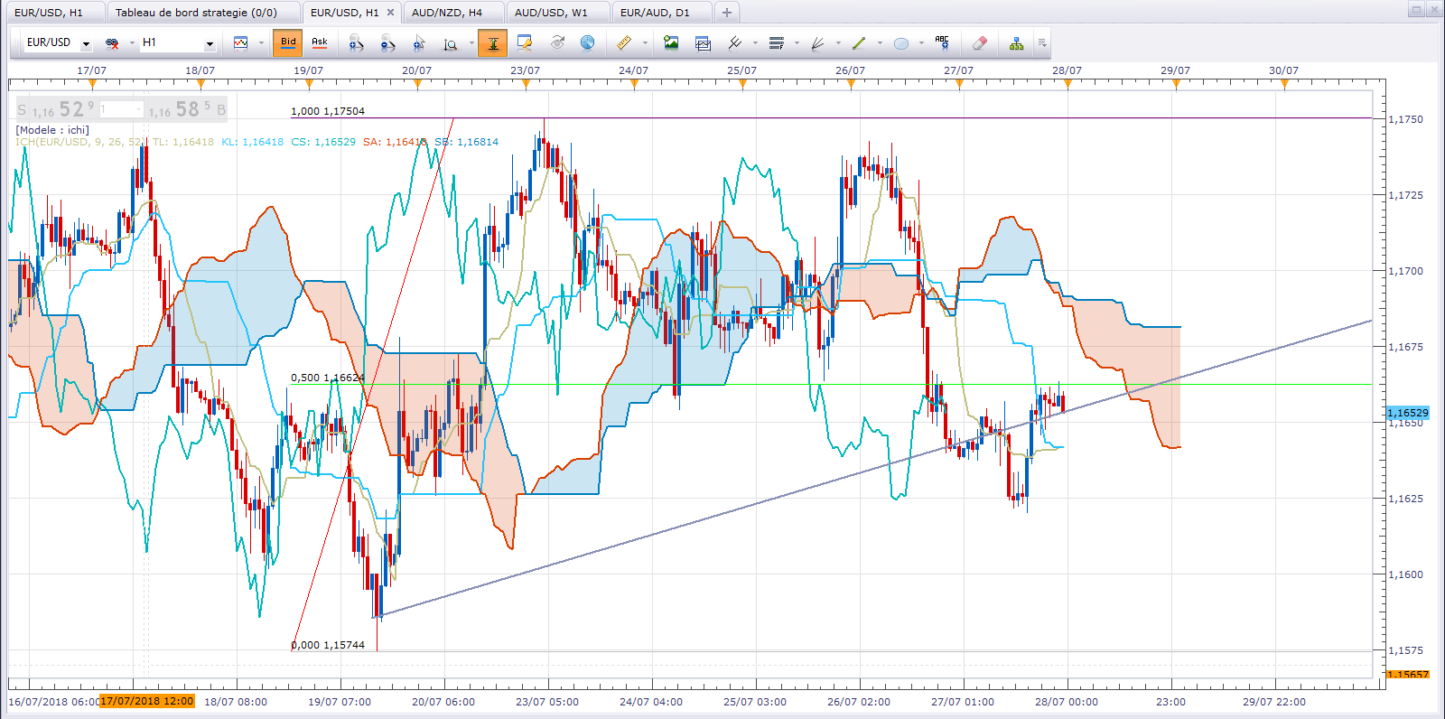
Task: Click the zoom in magnifier icon
Action: pos(356,42)
